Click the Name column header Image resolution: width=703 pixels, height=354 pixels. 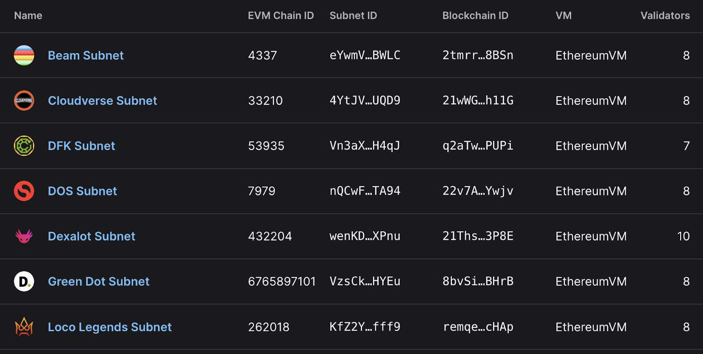28,16
